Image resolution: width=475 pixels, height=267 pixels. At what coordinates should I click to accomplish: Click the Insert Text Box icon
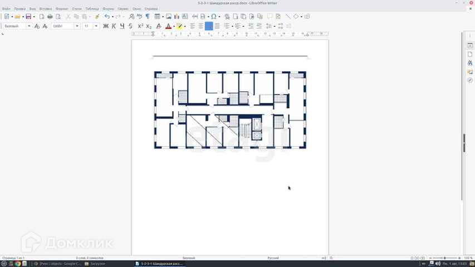185,17
